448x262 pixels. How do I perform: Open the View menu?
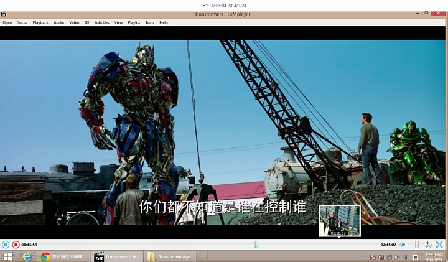(x=119, y=22)
